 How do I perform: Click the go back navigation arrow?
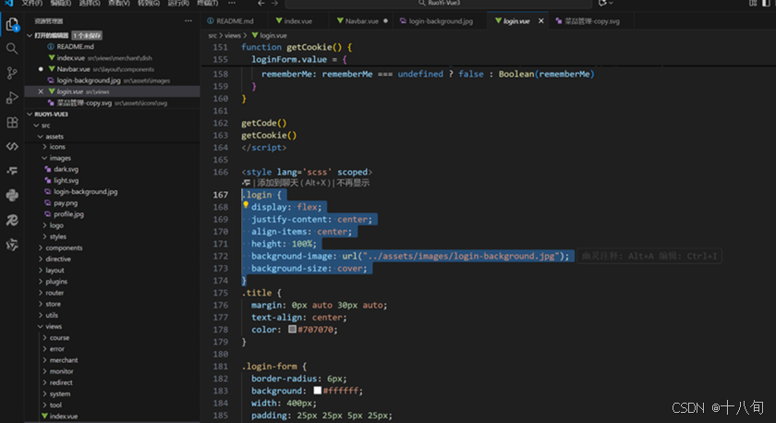point(261,3)
